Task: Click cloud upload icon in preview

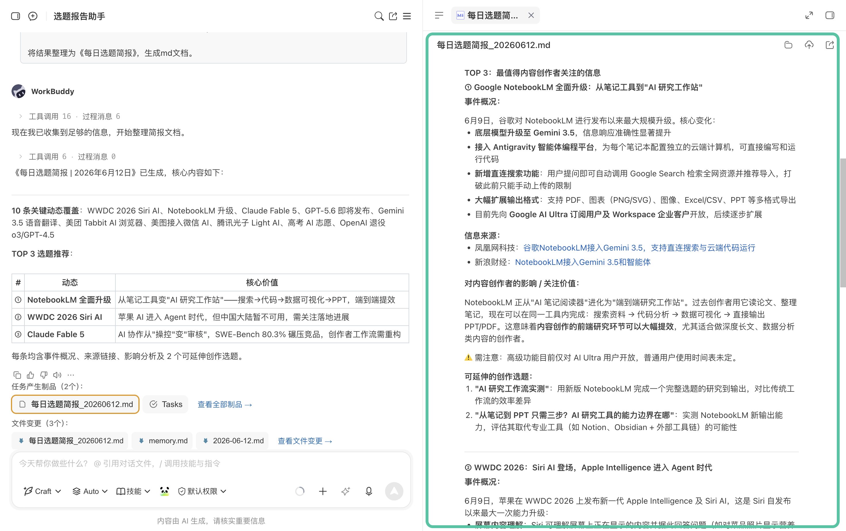Action: tap(809, 45)
